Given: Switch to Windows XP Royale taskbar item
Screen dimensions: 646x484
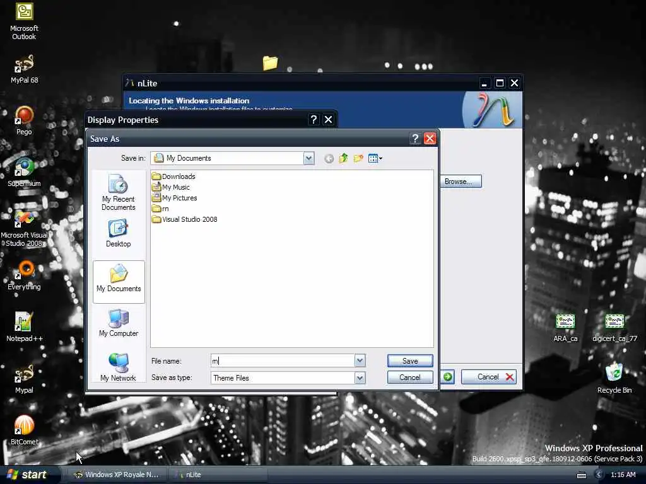Looking at the screenshot, I should click(116, 475).
